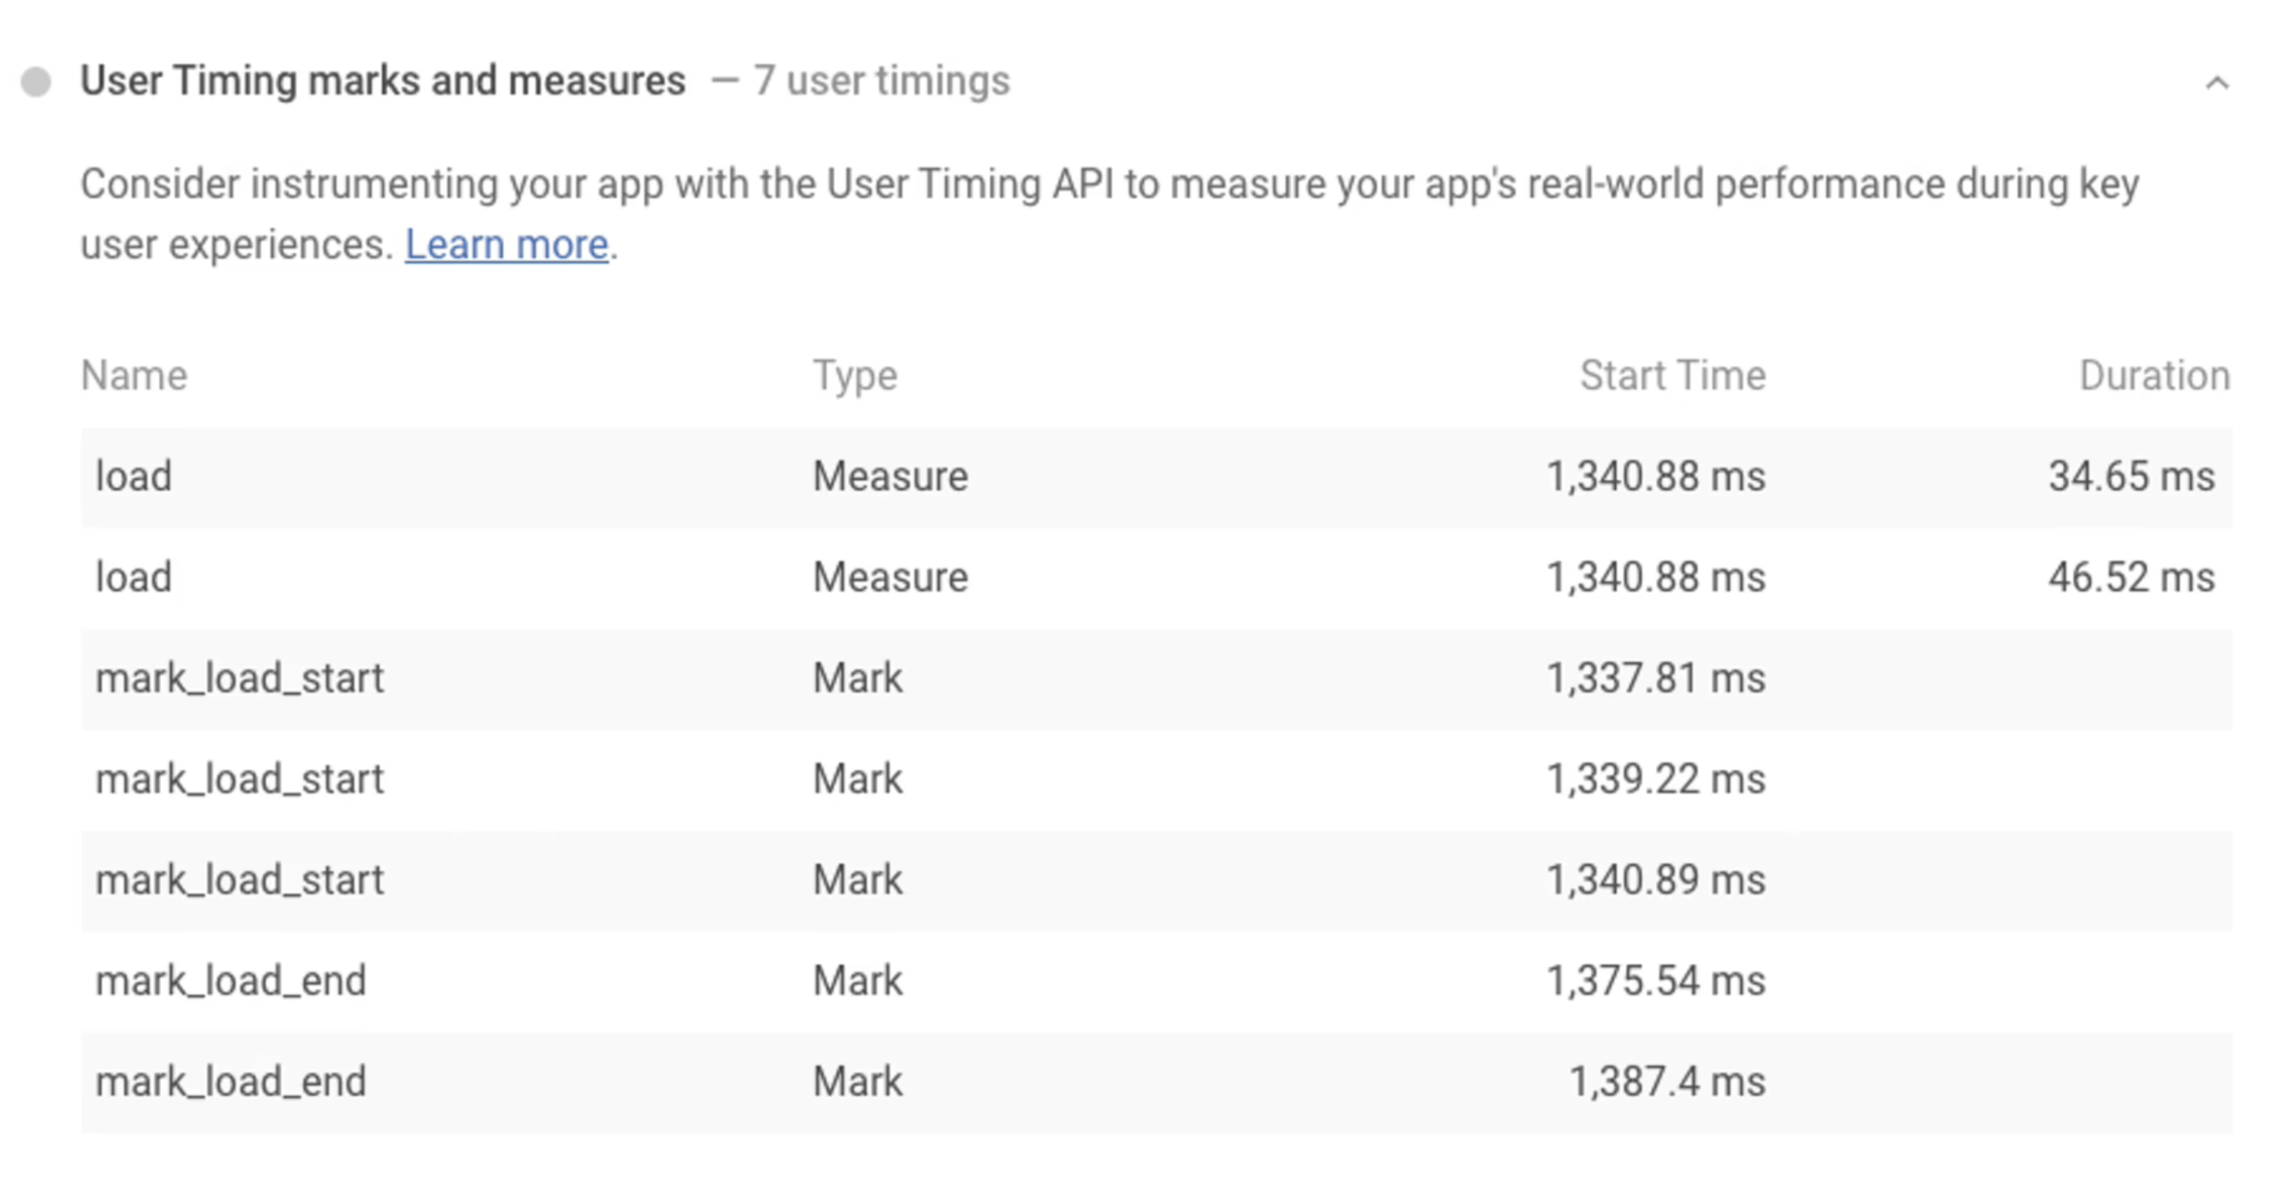This screenshot has width=2286, height=1194.
Task: Click the User Timing marks and measures title
Action: [x=382, y=80]
